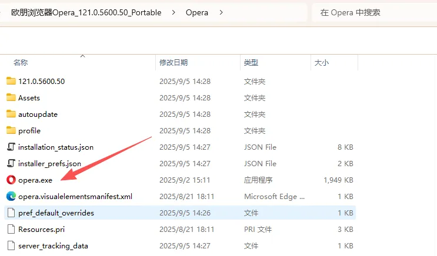Select the 121.0.5600.50 folder name

click(x=42, y=81)
